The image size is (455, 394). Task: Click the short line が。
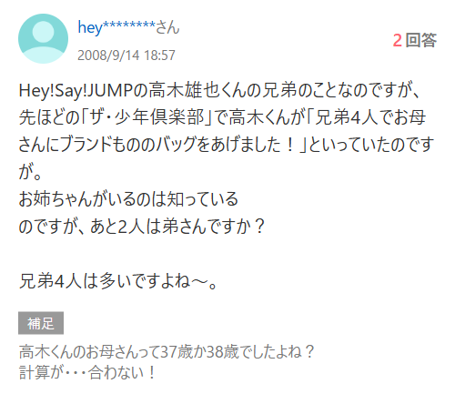[x=30, y=172]
